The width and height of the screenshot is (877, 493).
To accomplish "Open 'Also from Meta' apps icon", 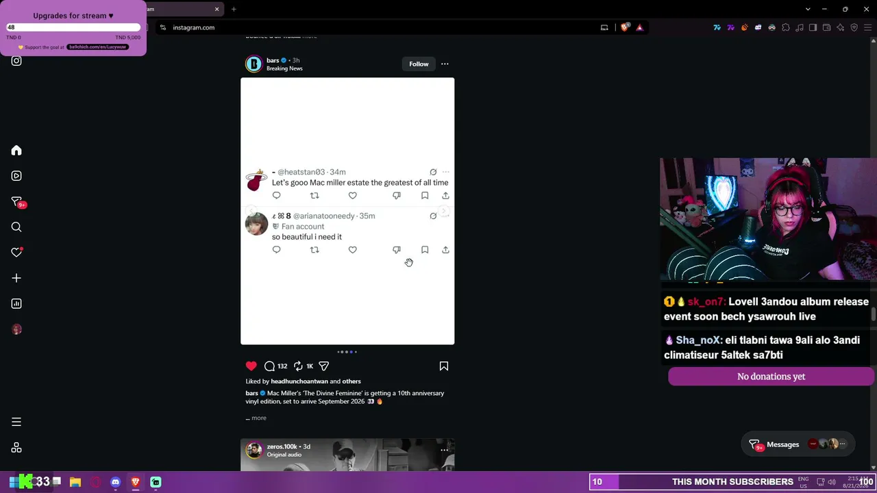I will 16,448.
